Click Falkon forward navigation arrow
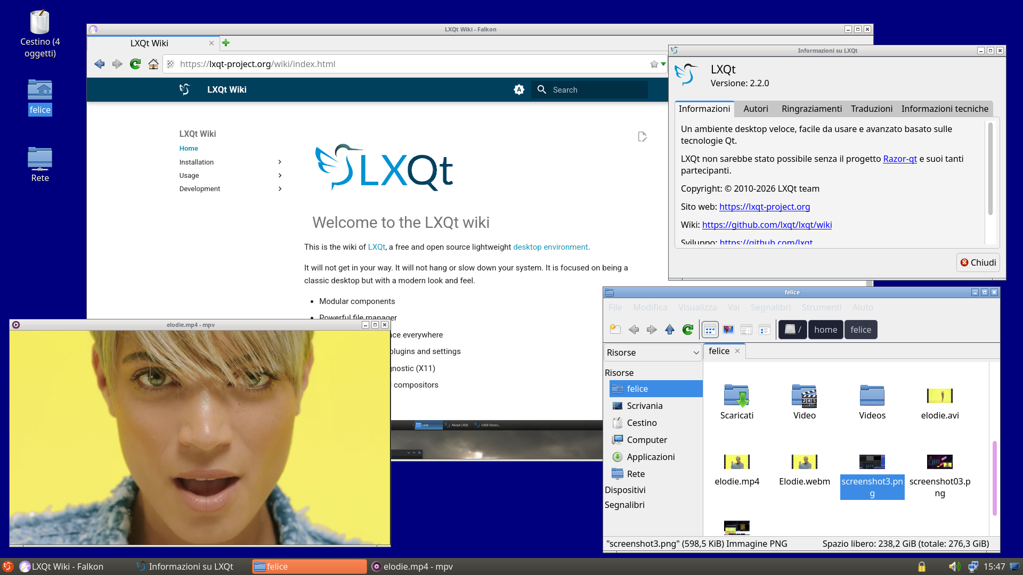The image size is (1023, 575). point(117,64)
